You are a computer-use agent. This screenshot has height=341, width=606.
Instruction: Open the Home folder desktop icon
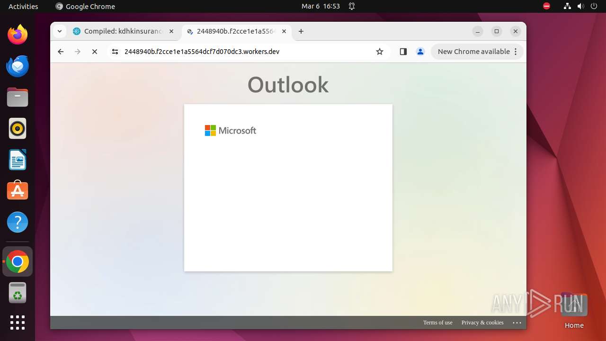click(x=574, y=310)
